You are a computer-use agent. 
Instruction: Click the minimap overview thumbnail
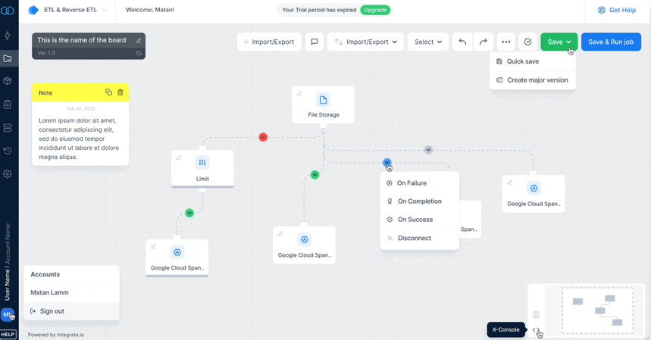pos(597,310)
